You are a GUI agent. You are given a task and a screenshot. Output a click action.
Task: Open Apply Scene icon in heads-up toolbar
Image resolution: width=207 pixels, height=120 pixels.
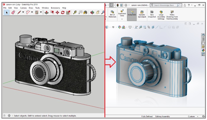pyautogui.click(x=124, y=27)
